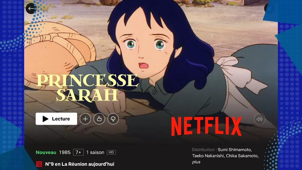Click cast member Sumi Shimamoto

coord(235,149)
